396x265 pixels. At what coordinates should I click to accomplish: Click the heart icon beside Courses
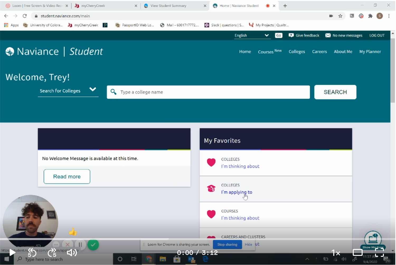pos(211,214)
